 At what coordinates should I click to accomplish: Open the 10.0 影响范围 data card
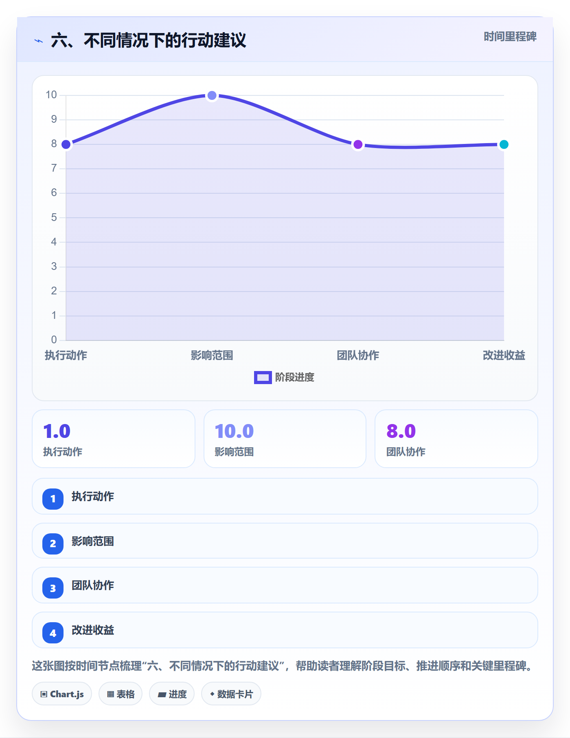[285, 439]
